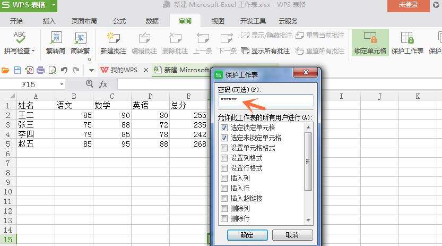Open the 开发工具 ribbon tab
Screen dimensions: 442x246
click(x=253, y=21)
